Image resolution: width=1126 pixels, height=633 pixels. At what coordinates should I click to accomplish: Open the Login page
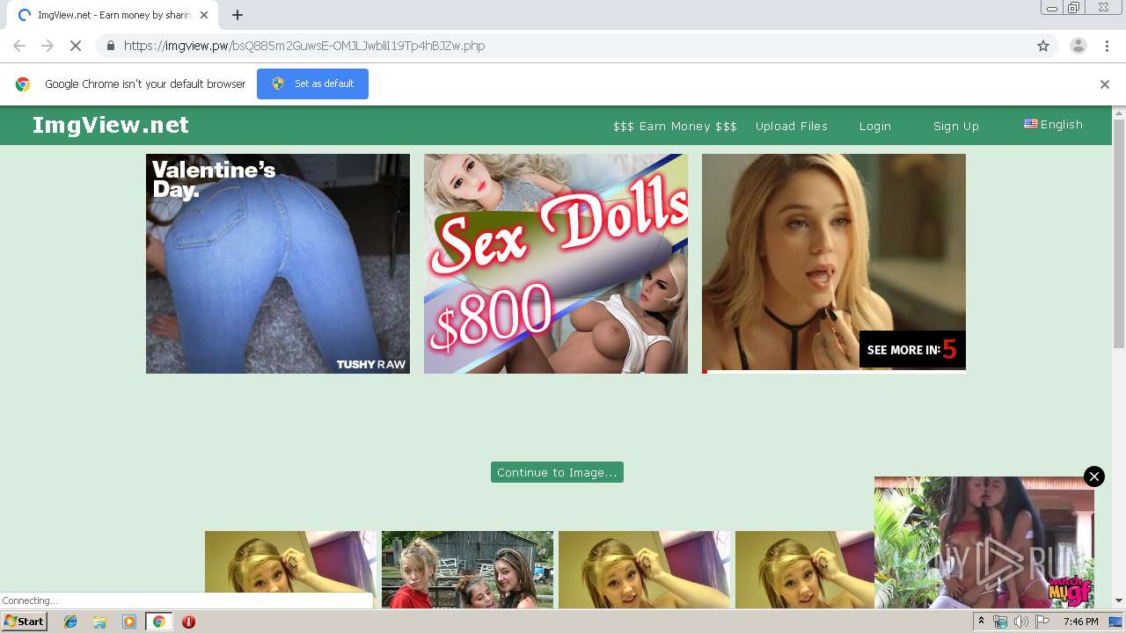click(x=875, y=126)
